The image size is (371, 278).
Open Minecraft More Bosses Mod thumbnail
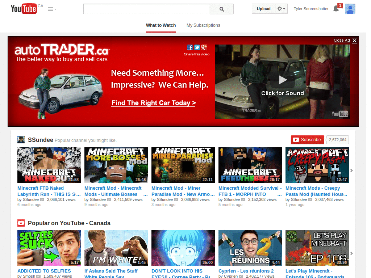(x=116, y=165)
